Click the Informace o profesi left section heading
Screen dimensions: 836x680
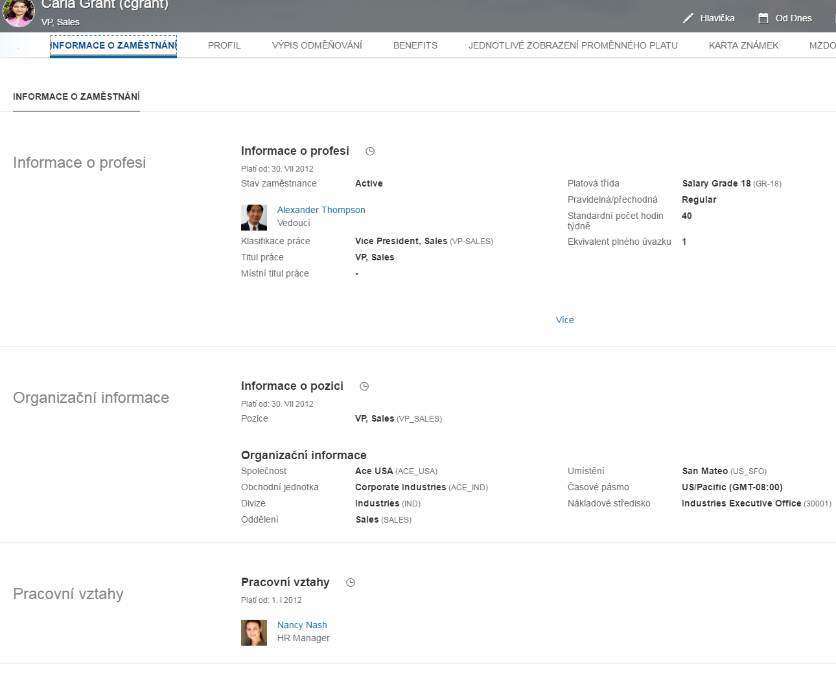[79, 163]
